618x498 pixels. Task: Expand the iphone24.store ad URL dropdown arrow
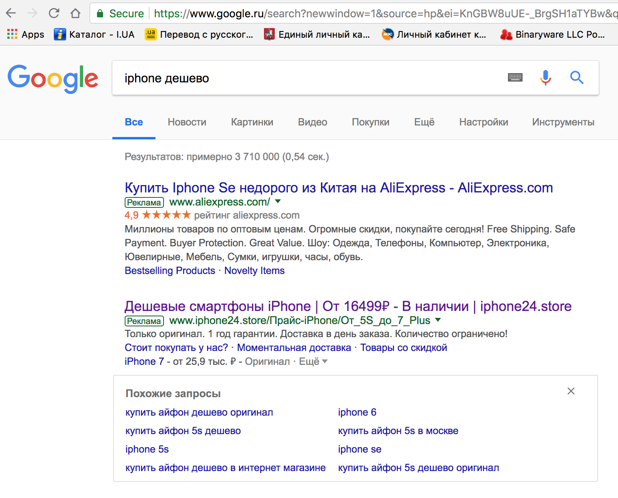tap(438, 320)
